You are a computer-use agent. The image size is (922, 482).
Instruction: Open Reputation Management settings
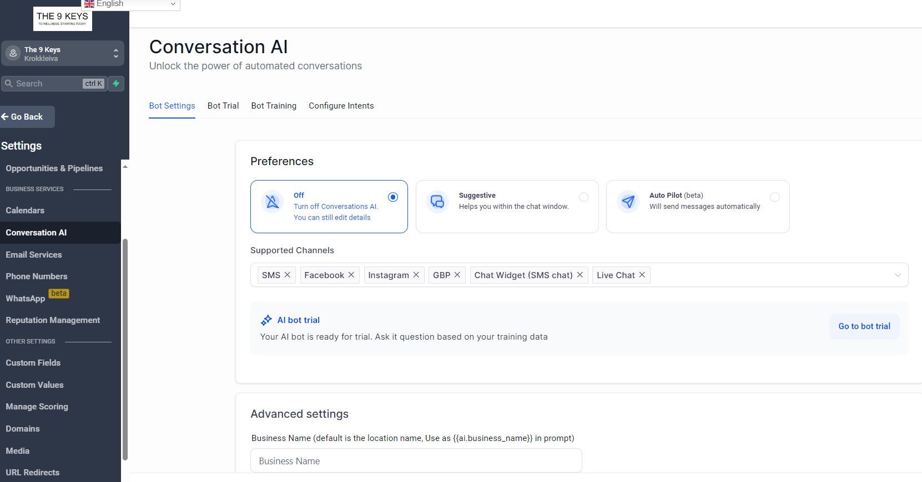coord(53,320)
